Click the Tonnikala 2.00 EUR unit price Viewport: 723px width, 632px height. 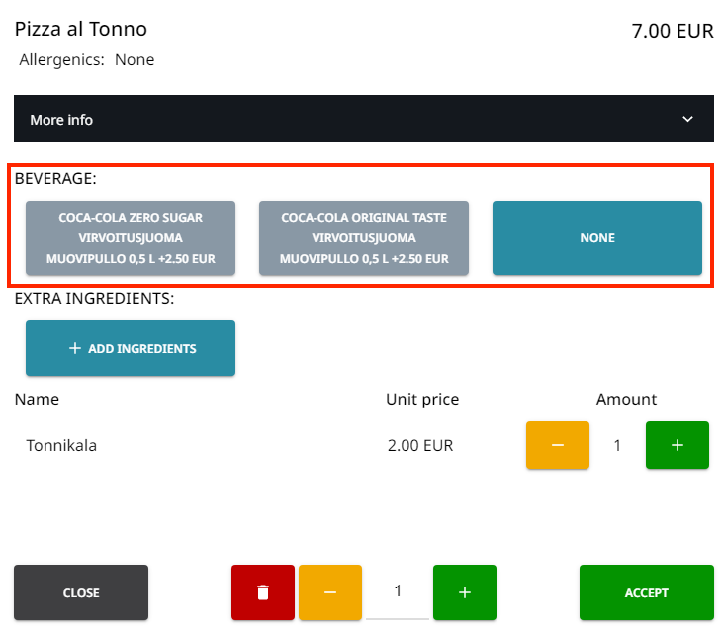pyautogui.click(x=420, y=446)
